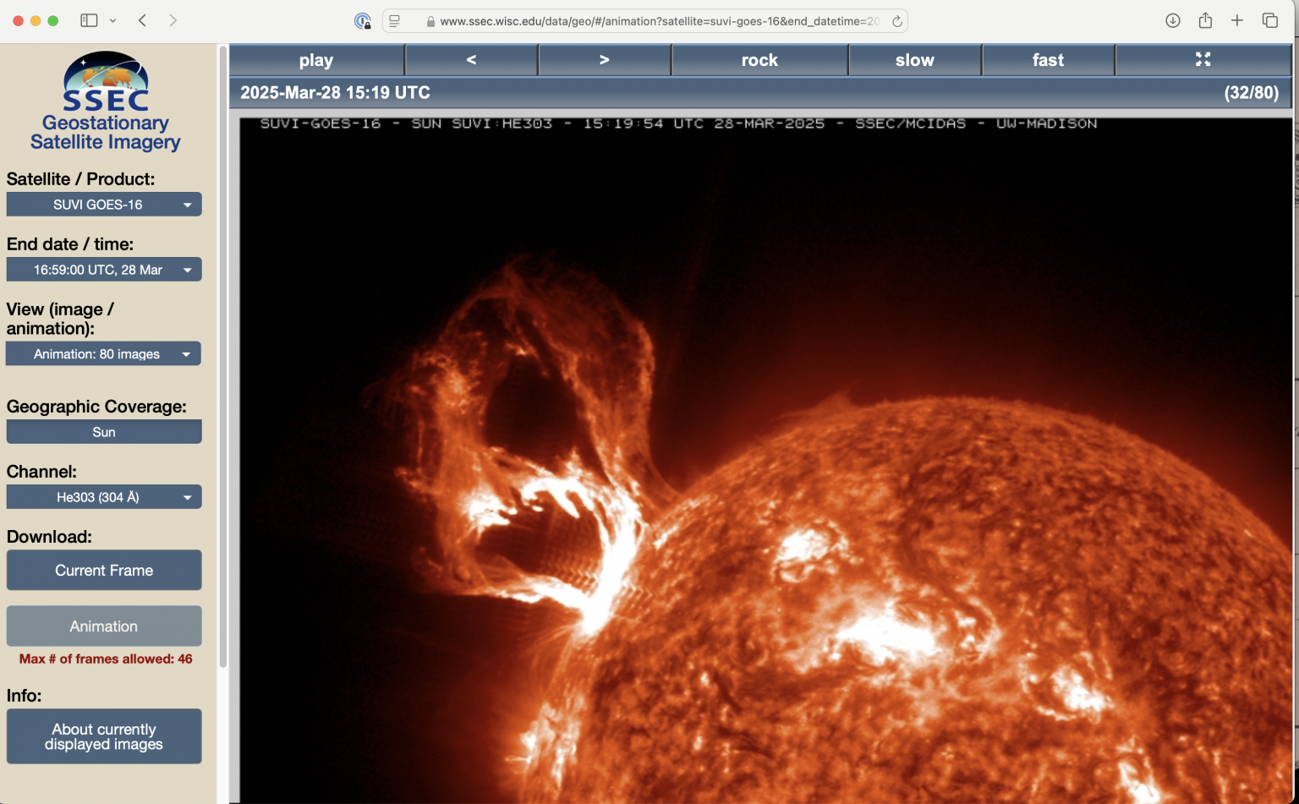Open the page reader/settings icon in address bar

[x=394, y=21]
